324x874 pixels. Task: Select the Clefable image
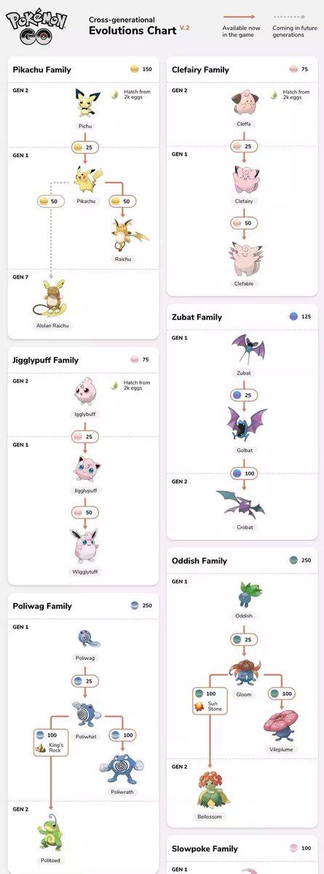coord(244,259)
